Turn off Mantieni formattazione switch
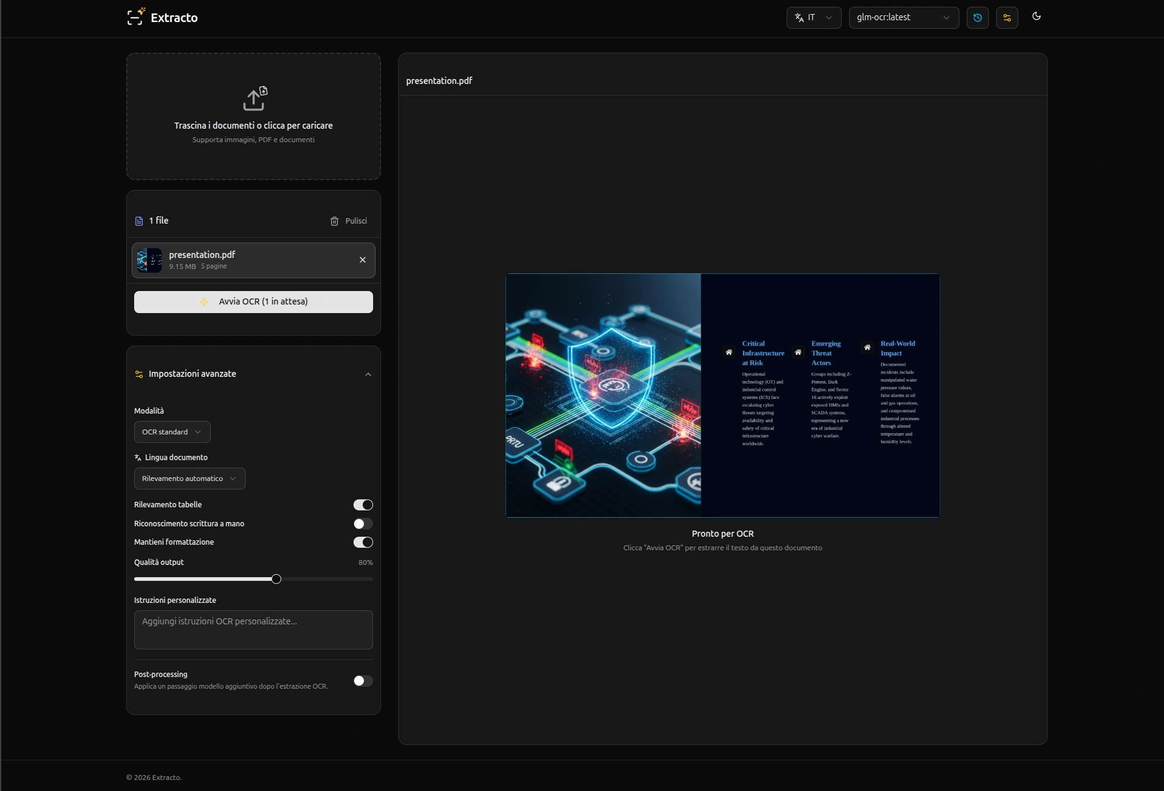 [363, 542]
